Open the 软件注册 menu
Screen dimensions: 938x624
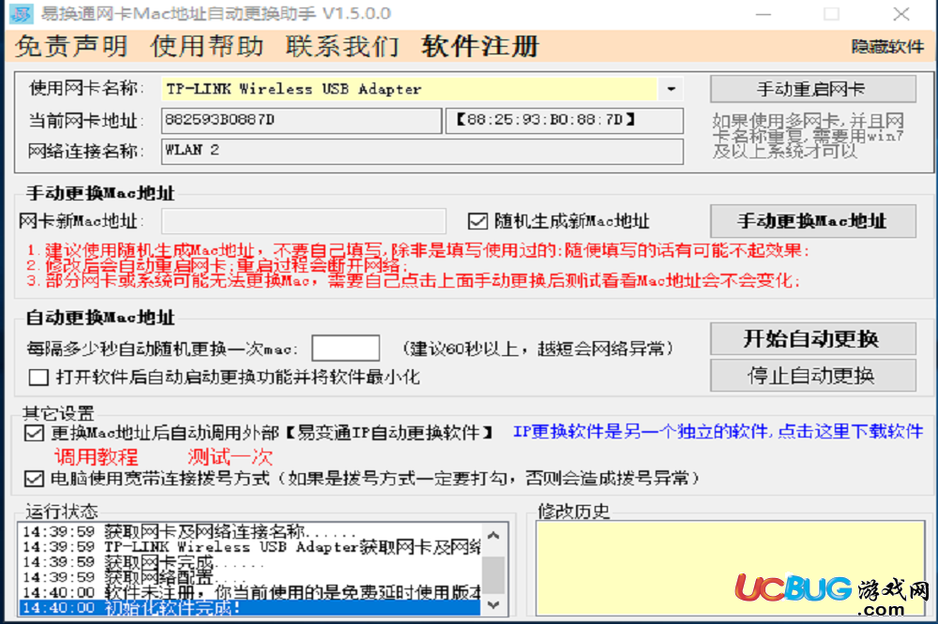pyautogui.click(x=480, y=46)
